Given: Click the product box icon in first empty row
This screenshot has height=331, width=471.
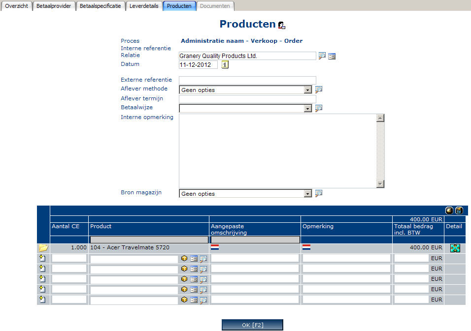Looking at the screenshot, I should click(x=184, y=258).
